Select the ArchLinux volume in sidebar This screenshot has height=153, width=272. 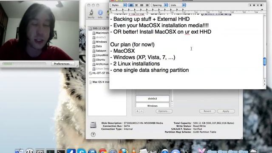pos(101,64)
